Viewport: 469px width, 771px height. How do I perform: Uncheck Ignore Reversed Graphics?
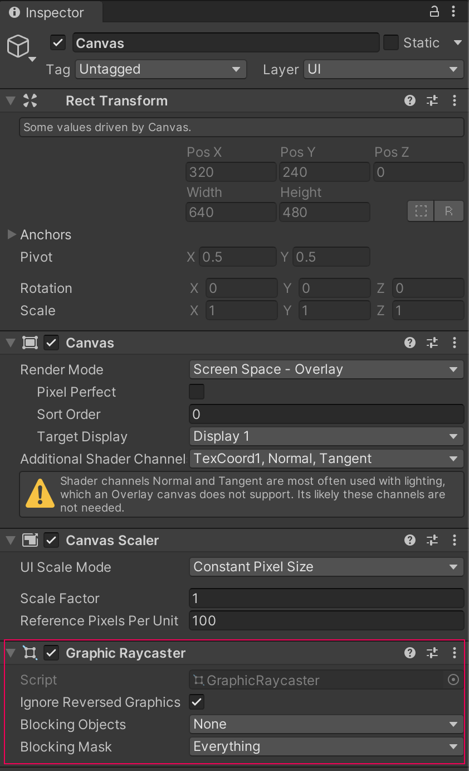point(197,702)
